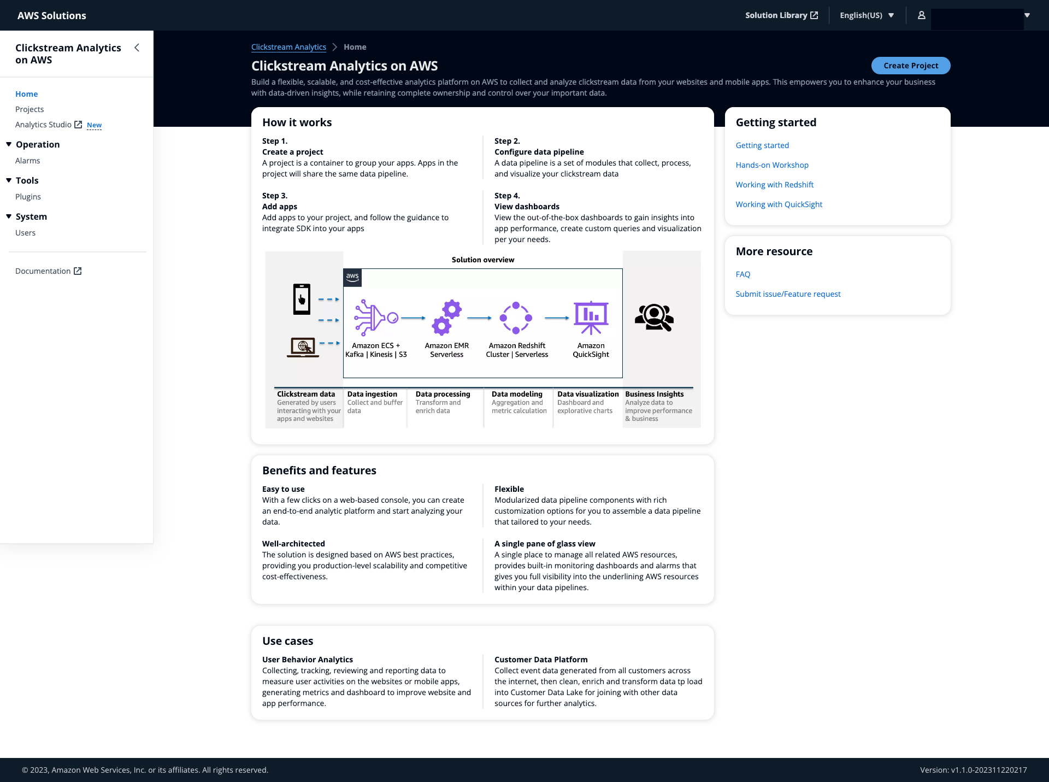The width and height of the screenshot is (1049, 782).
Task: Click the Amazon ECS ingestion icon
Action: pos(376,317)
